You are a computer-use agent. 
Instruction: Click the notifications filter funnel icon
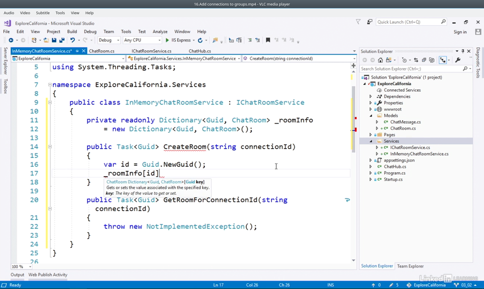pyautogui.click(x=358, y=22)
